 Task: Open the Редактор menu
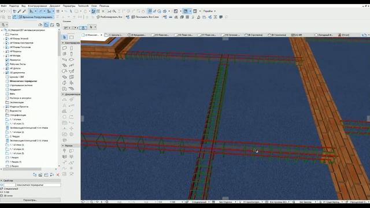pos(14,6)
